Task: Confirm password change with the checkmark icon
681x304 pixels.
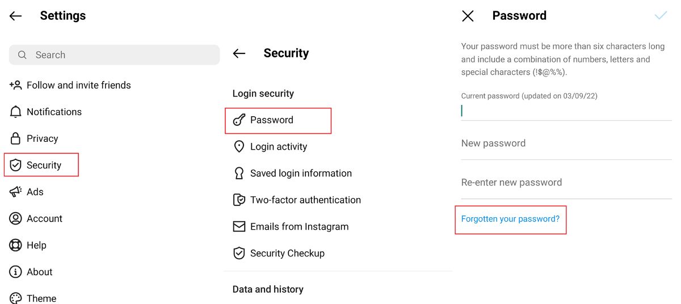Action: point(661,16)
